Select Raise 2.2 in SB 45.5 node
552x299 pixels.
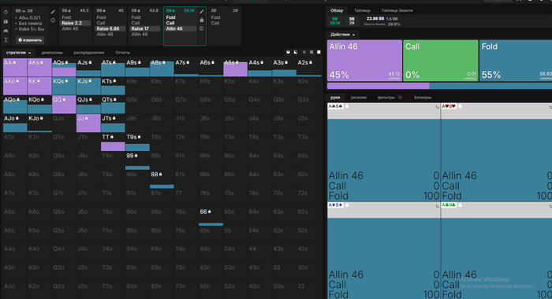pos(76,23)
